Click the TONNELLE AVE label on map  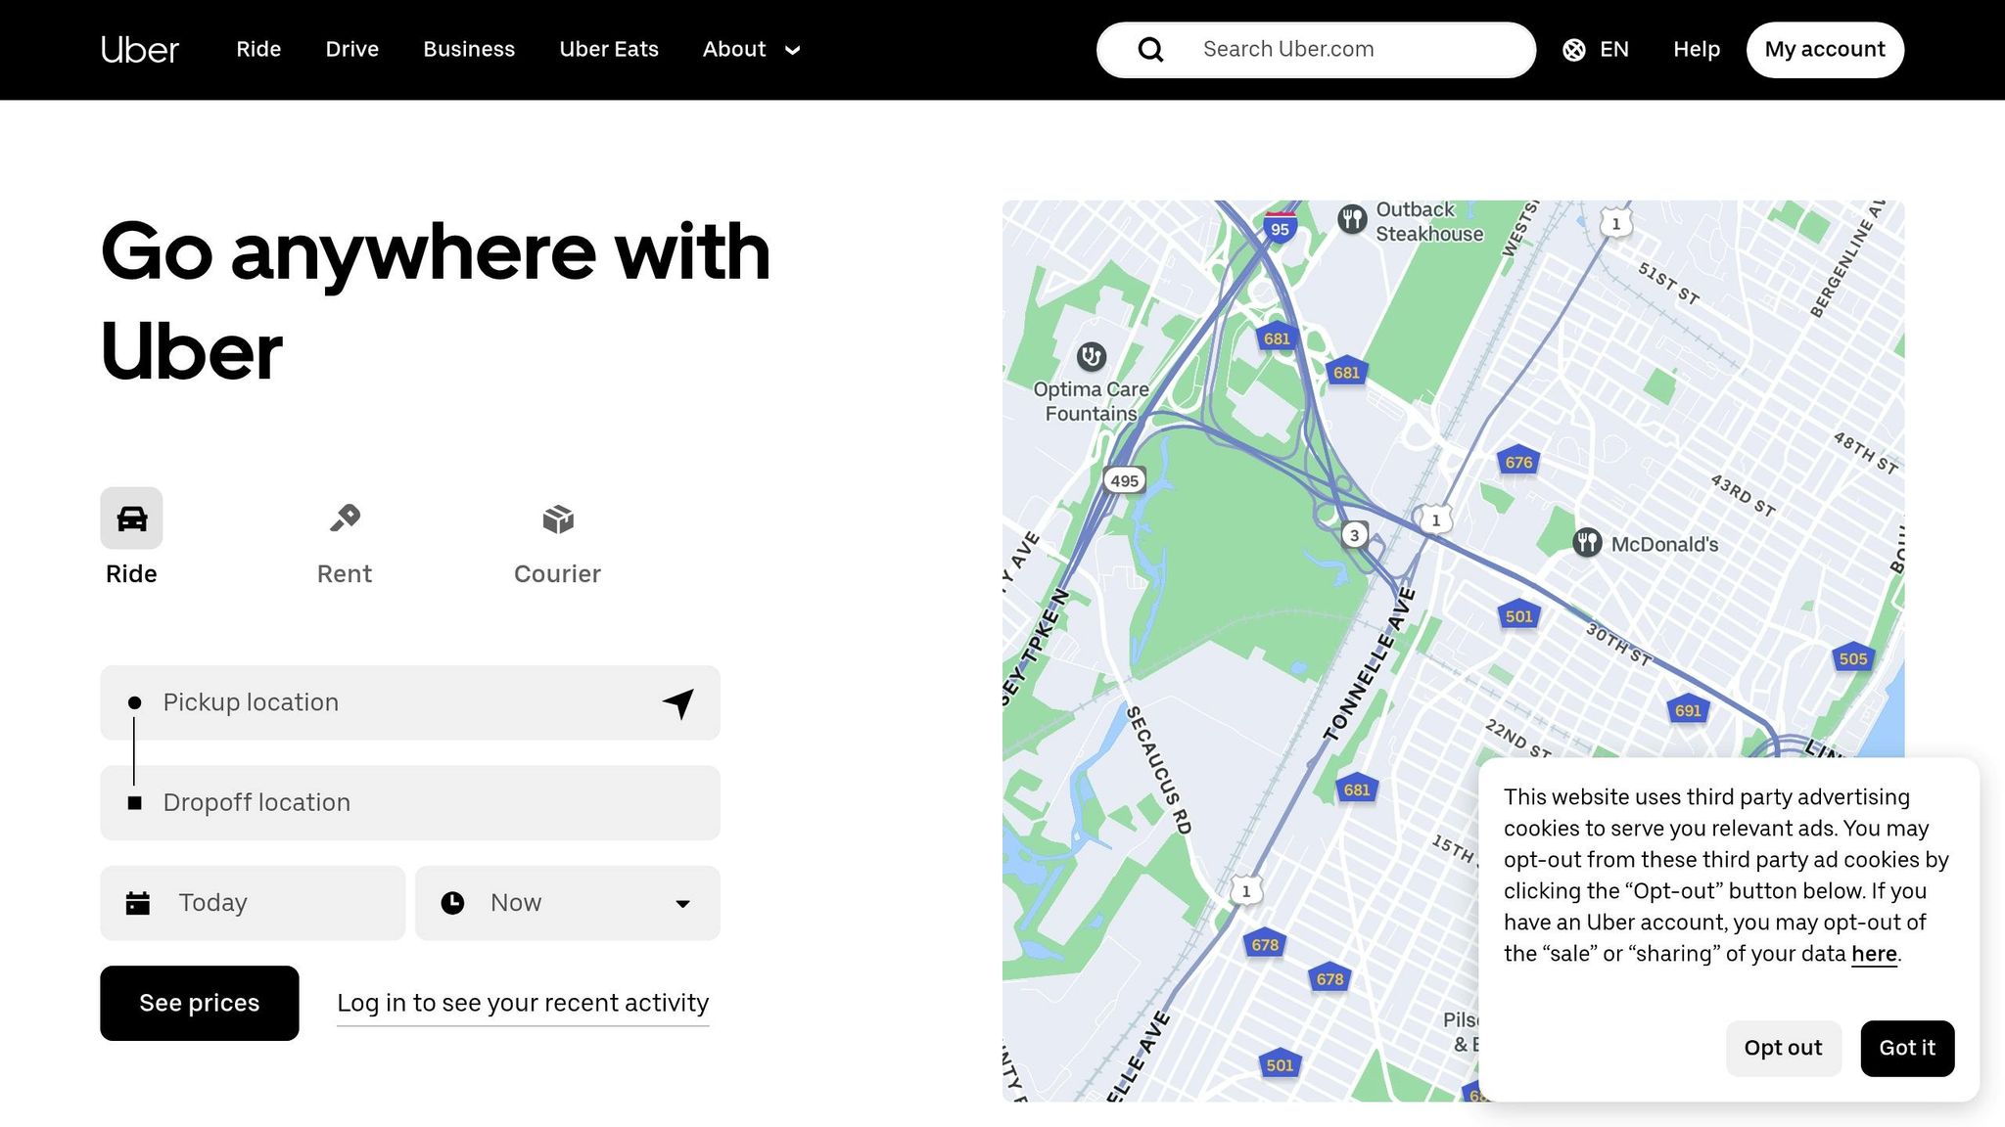(1371, 663)
